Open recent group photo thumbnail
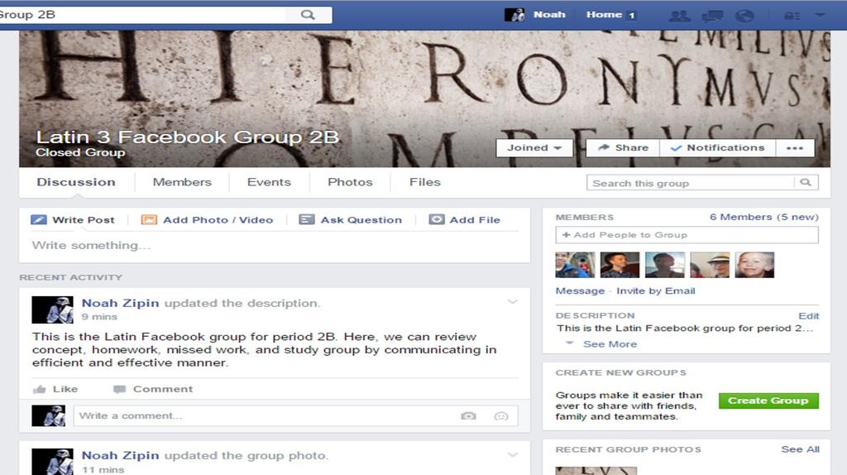Screen dimensions: 847x475 coord(596,471)
